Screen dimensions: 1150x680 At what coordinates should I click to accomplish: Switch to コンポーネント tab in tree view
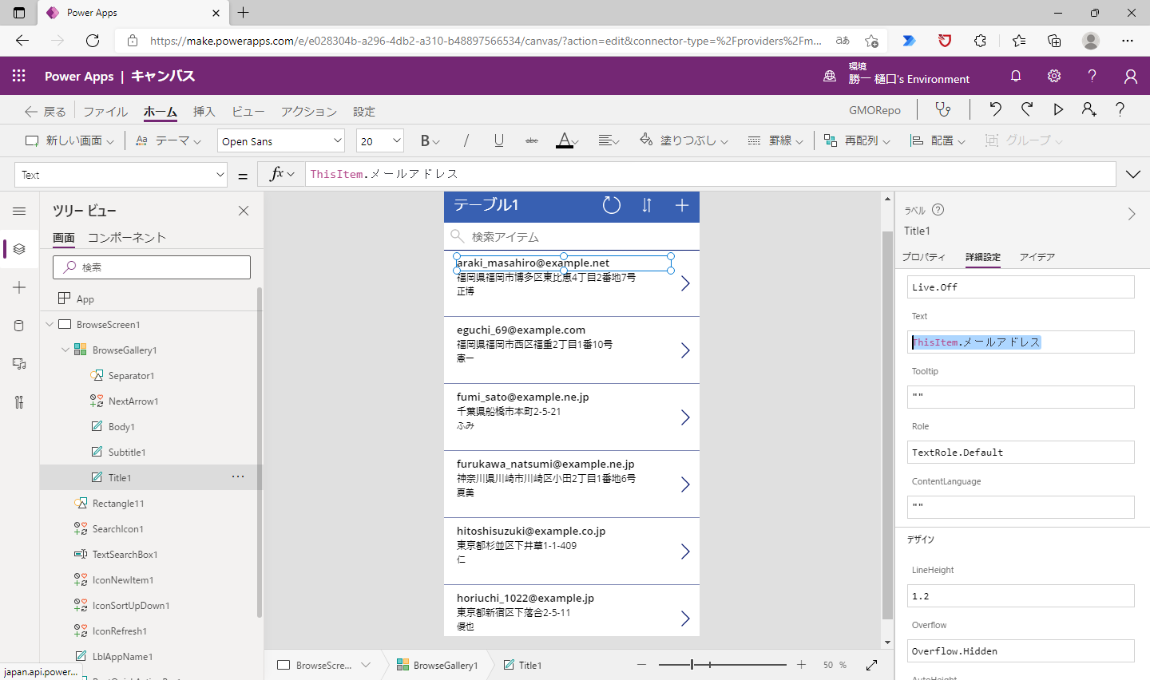127,237
